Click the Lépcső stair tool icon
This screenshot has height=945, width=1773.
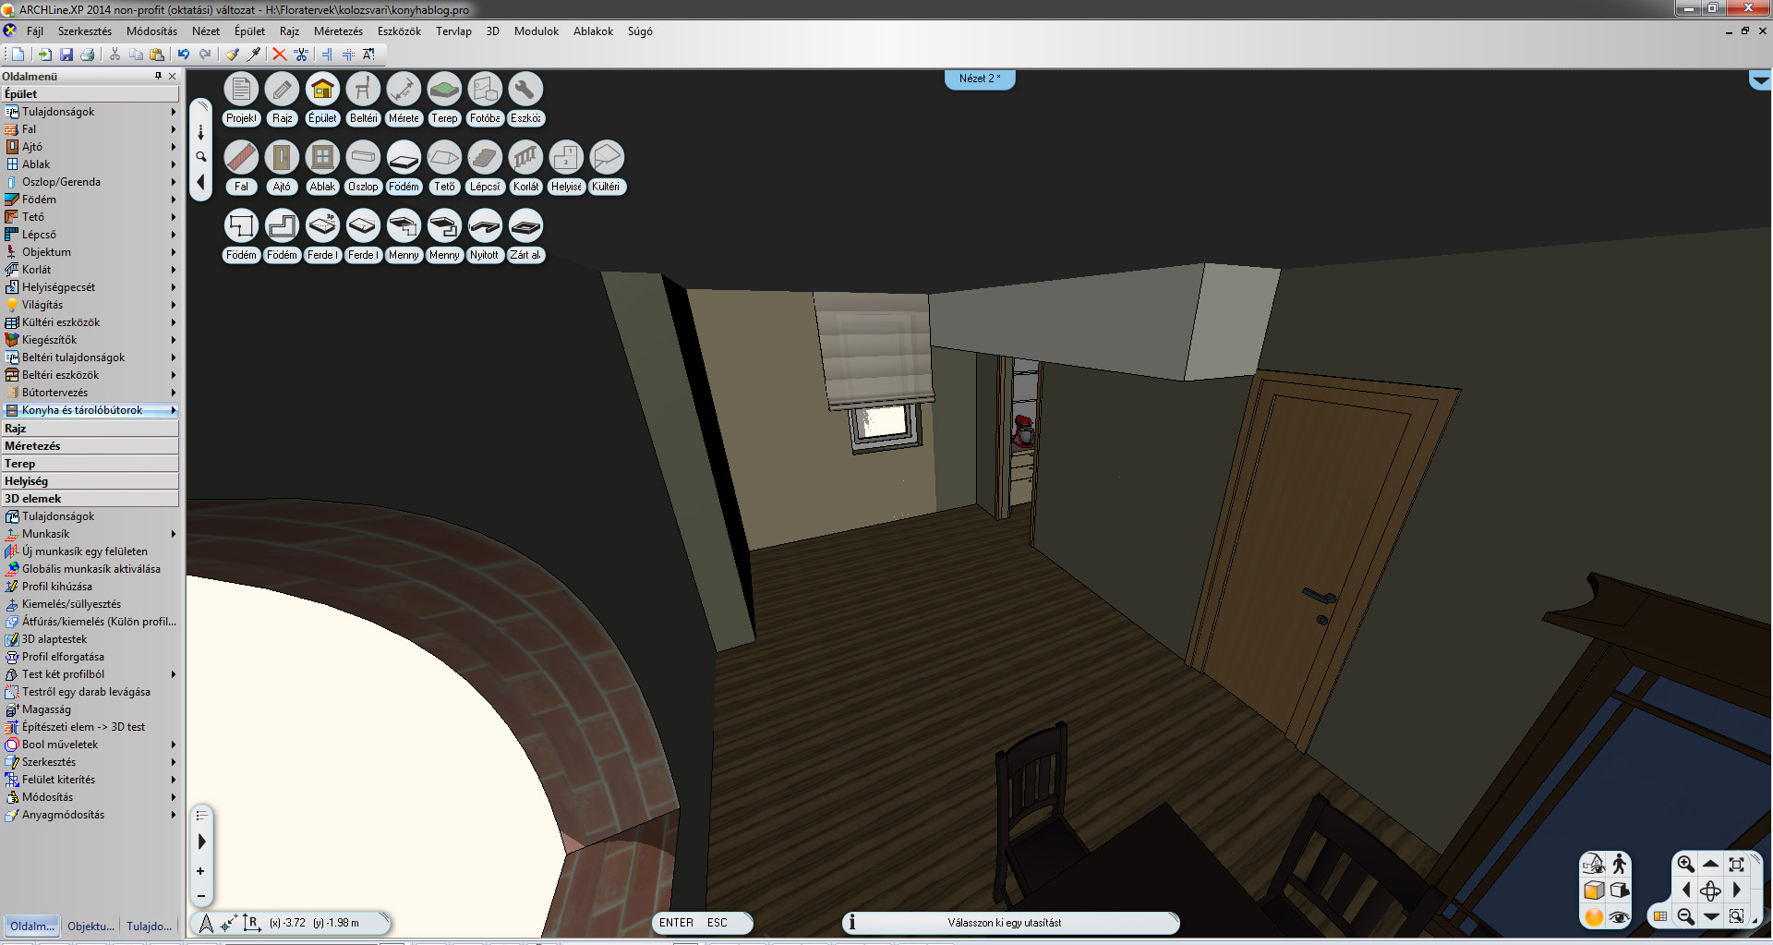click(485, 158)
